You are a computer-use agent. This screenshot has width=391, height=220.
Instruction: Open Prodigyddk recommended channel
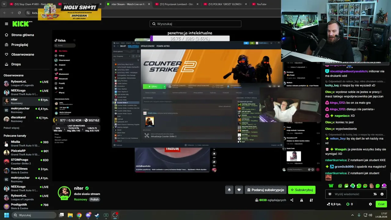pos(26,206)
